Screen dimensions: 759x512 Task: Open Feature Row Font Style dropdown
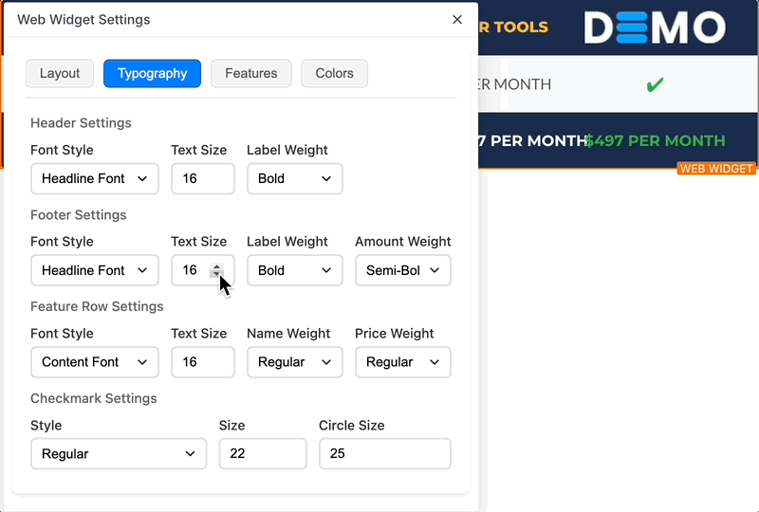[95, 362]
